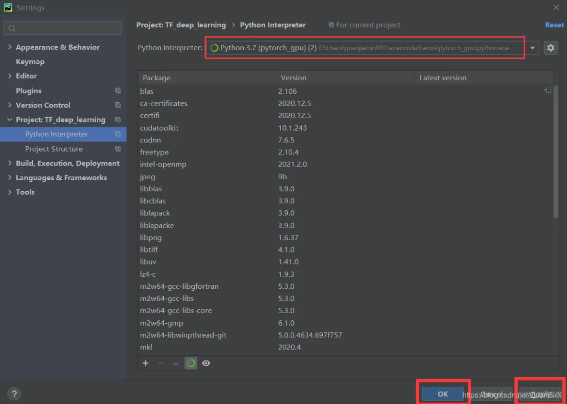Select the libuv package row

(x=345, y=262)
